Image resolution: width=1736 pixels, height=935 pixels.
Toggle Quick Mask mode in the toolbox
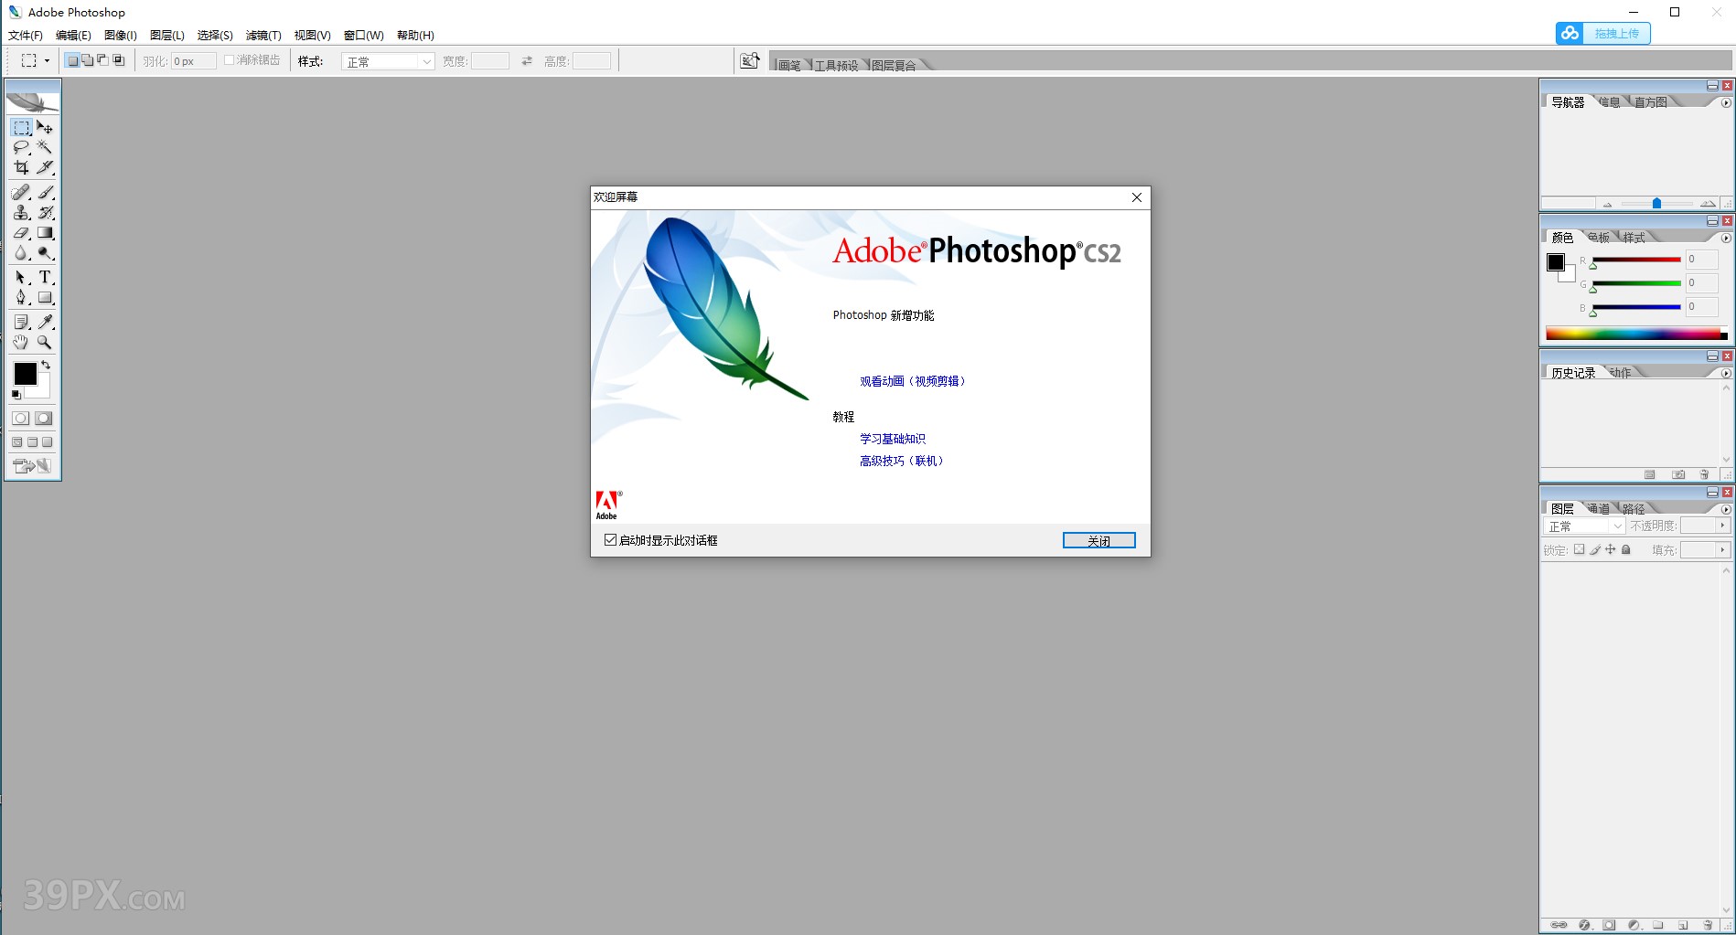[x=42, y=418]
